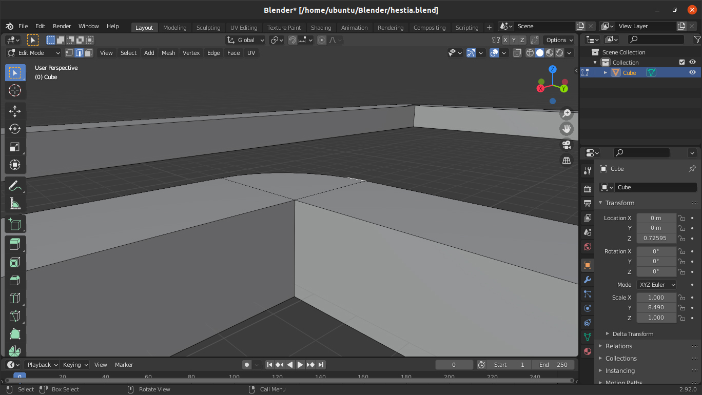Click the pan view hand icon
Screen dimensions: 702x395
click(567, 129)
